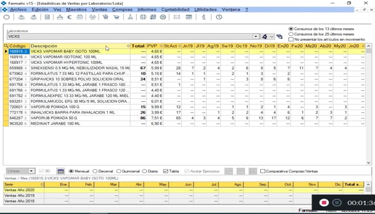The image size is (375, 214).
Task: Select row VAPORUB POMADA 50 G
Action: pyautogui.click(x=184, y=118)
